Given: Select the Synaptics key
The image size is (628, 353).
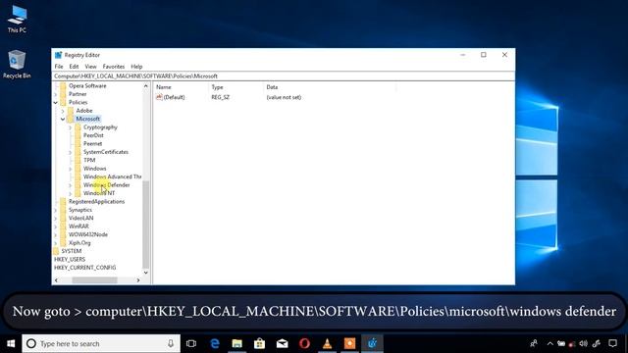Looking at the screenshot, I should coord(80,210).
